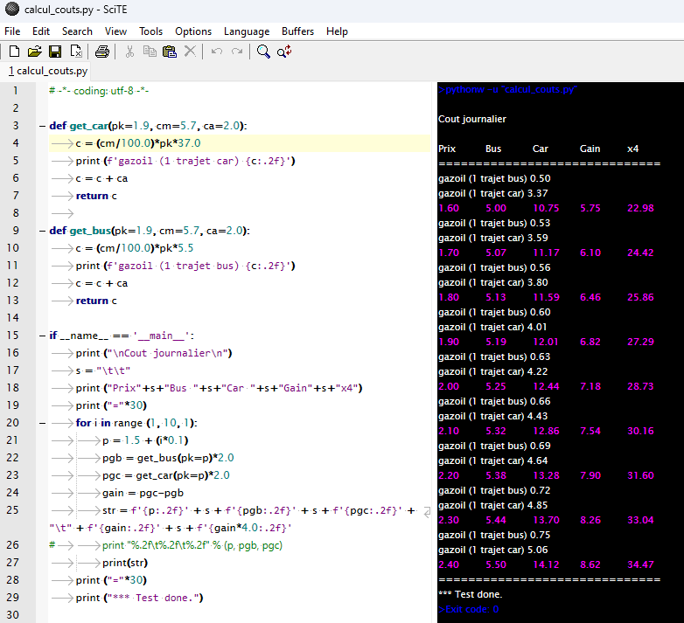Open a file with the folder icon

34,52
